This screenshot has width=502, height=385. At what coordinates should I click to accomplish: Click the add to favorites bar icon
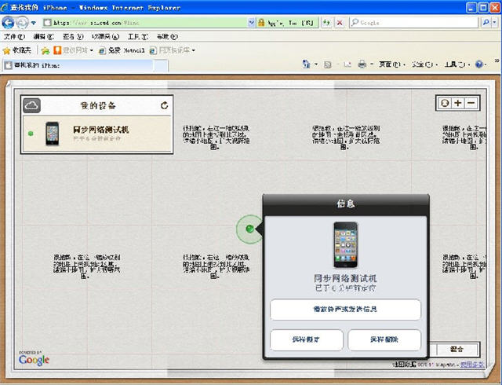(45, 51)
